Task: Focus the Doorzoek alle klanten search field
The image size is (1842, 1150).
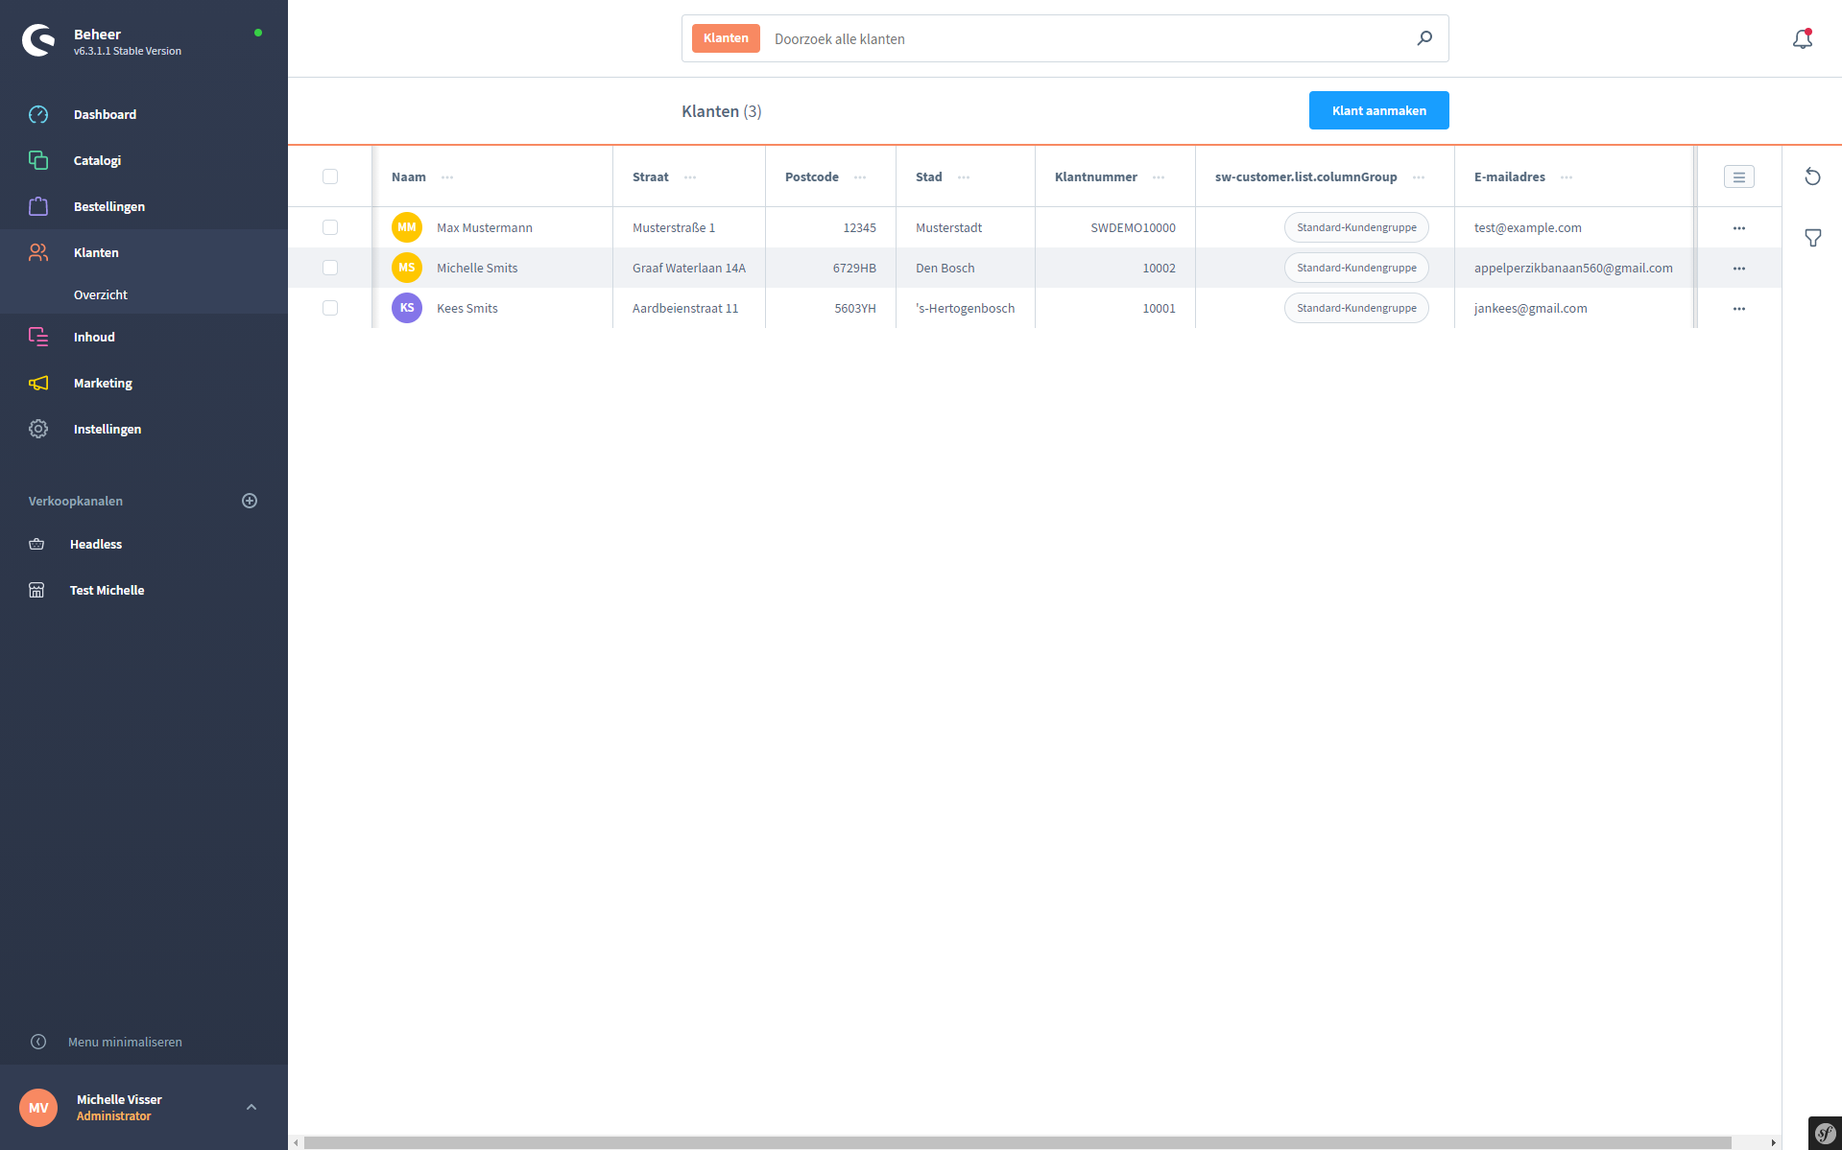Action: (x=1085, y=38)
